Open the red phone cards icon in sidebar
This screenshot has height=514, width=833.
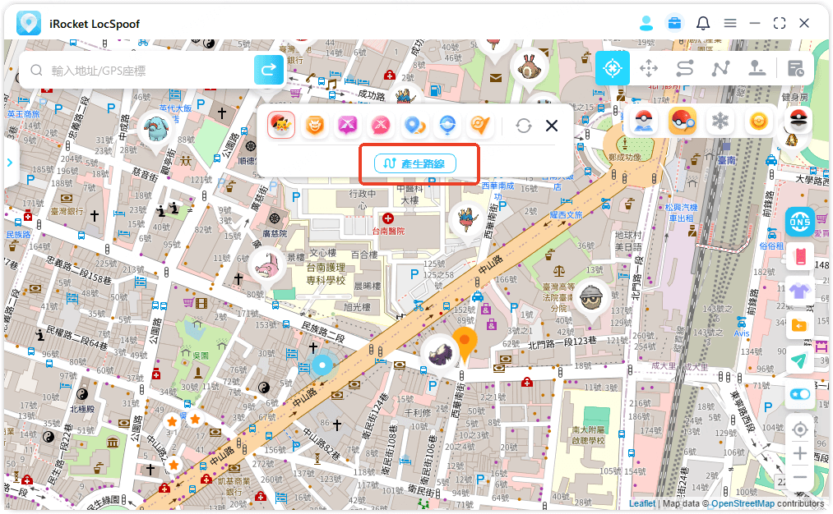click(800, 257)
